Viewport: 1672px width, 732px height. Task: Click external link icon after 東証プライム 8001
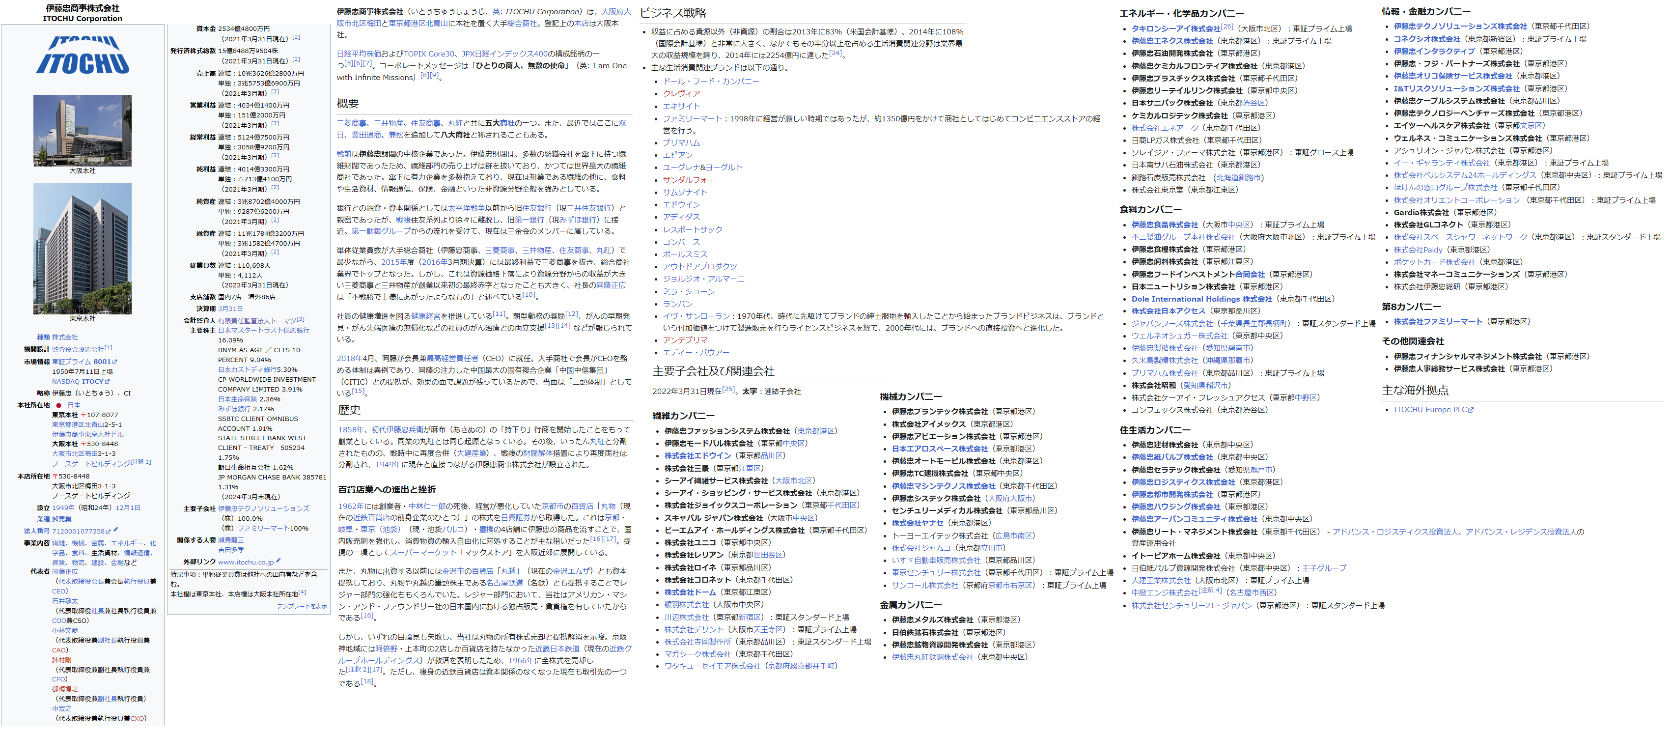115,362
